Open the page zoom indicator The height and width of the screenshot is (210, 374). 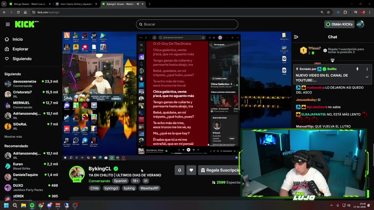point(322,12)
